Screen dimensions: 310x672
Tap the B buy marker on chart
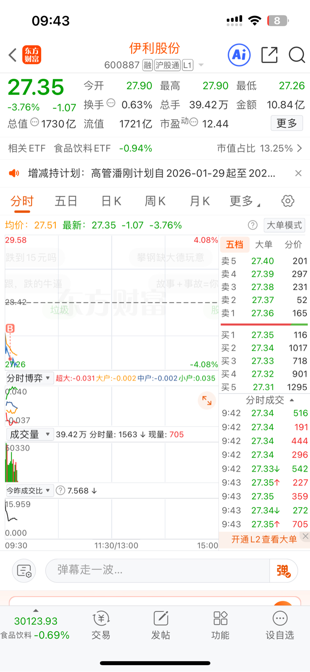click(10, 329)
